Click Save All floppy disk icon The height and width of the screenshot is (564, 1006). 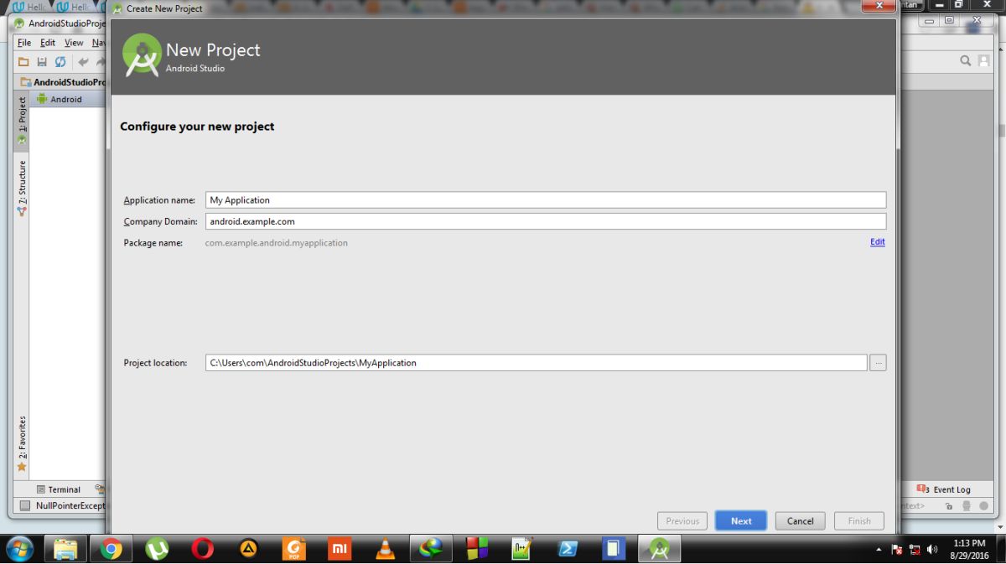[41, 62]
